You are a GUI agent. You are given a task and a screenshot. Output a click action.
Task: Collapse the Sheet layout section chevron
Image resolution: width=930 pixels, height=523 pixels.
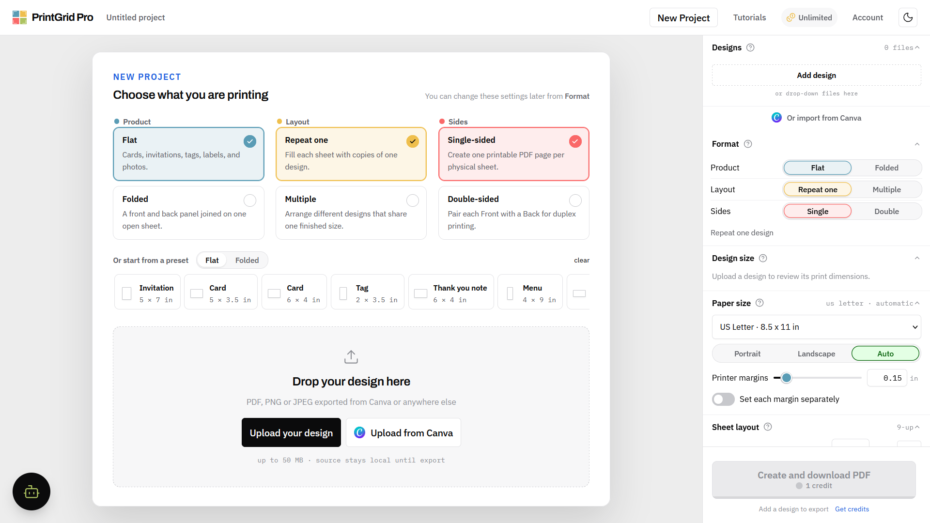(x=917, y=427)
